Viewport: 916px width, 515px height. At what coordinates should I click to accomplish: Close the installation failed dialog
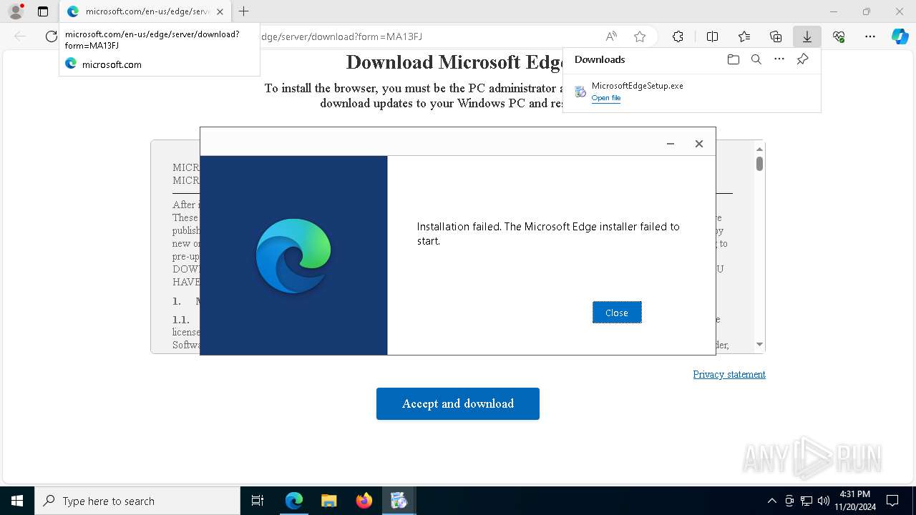[617, 313]
